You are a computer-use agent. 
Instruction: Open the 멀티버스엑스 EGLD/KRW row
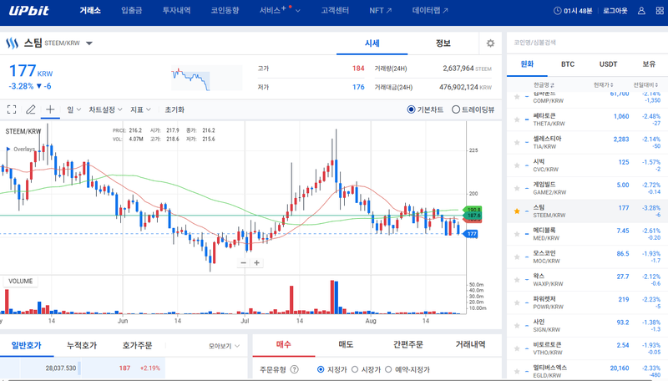[x=587, y=371]
